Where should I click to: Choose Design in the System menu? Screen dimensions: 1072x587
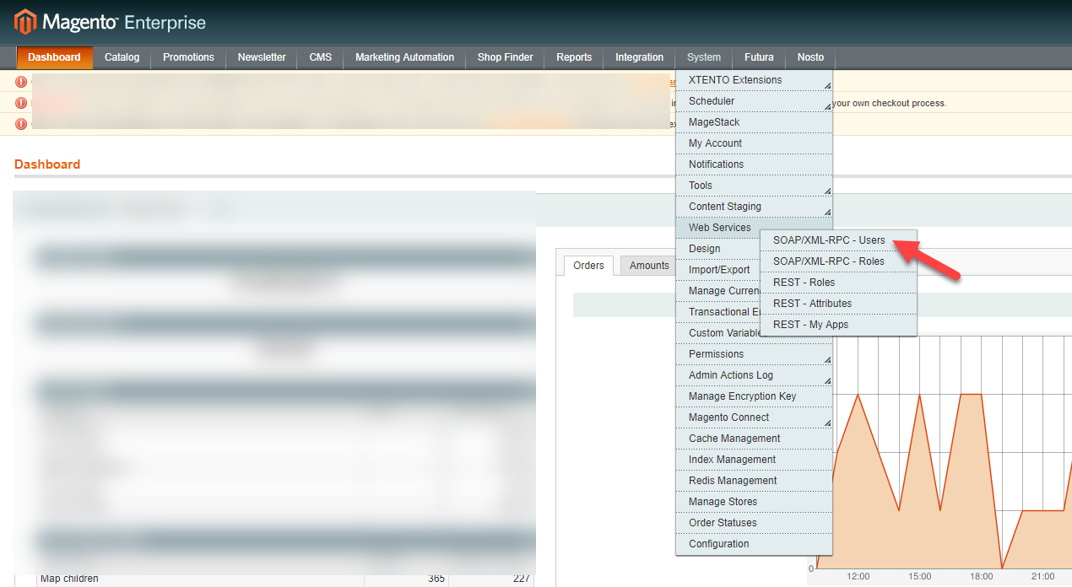717,249
